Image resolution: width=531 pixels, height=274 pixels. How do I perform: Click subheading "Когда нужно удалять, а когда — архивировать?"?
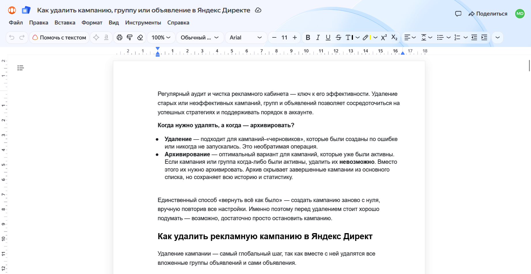click(x=226, y=125)
